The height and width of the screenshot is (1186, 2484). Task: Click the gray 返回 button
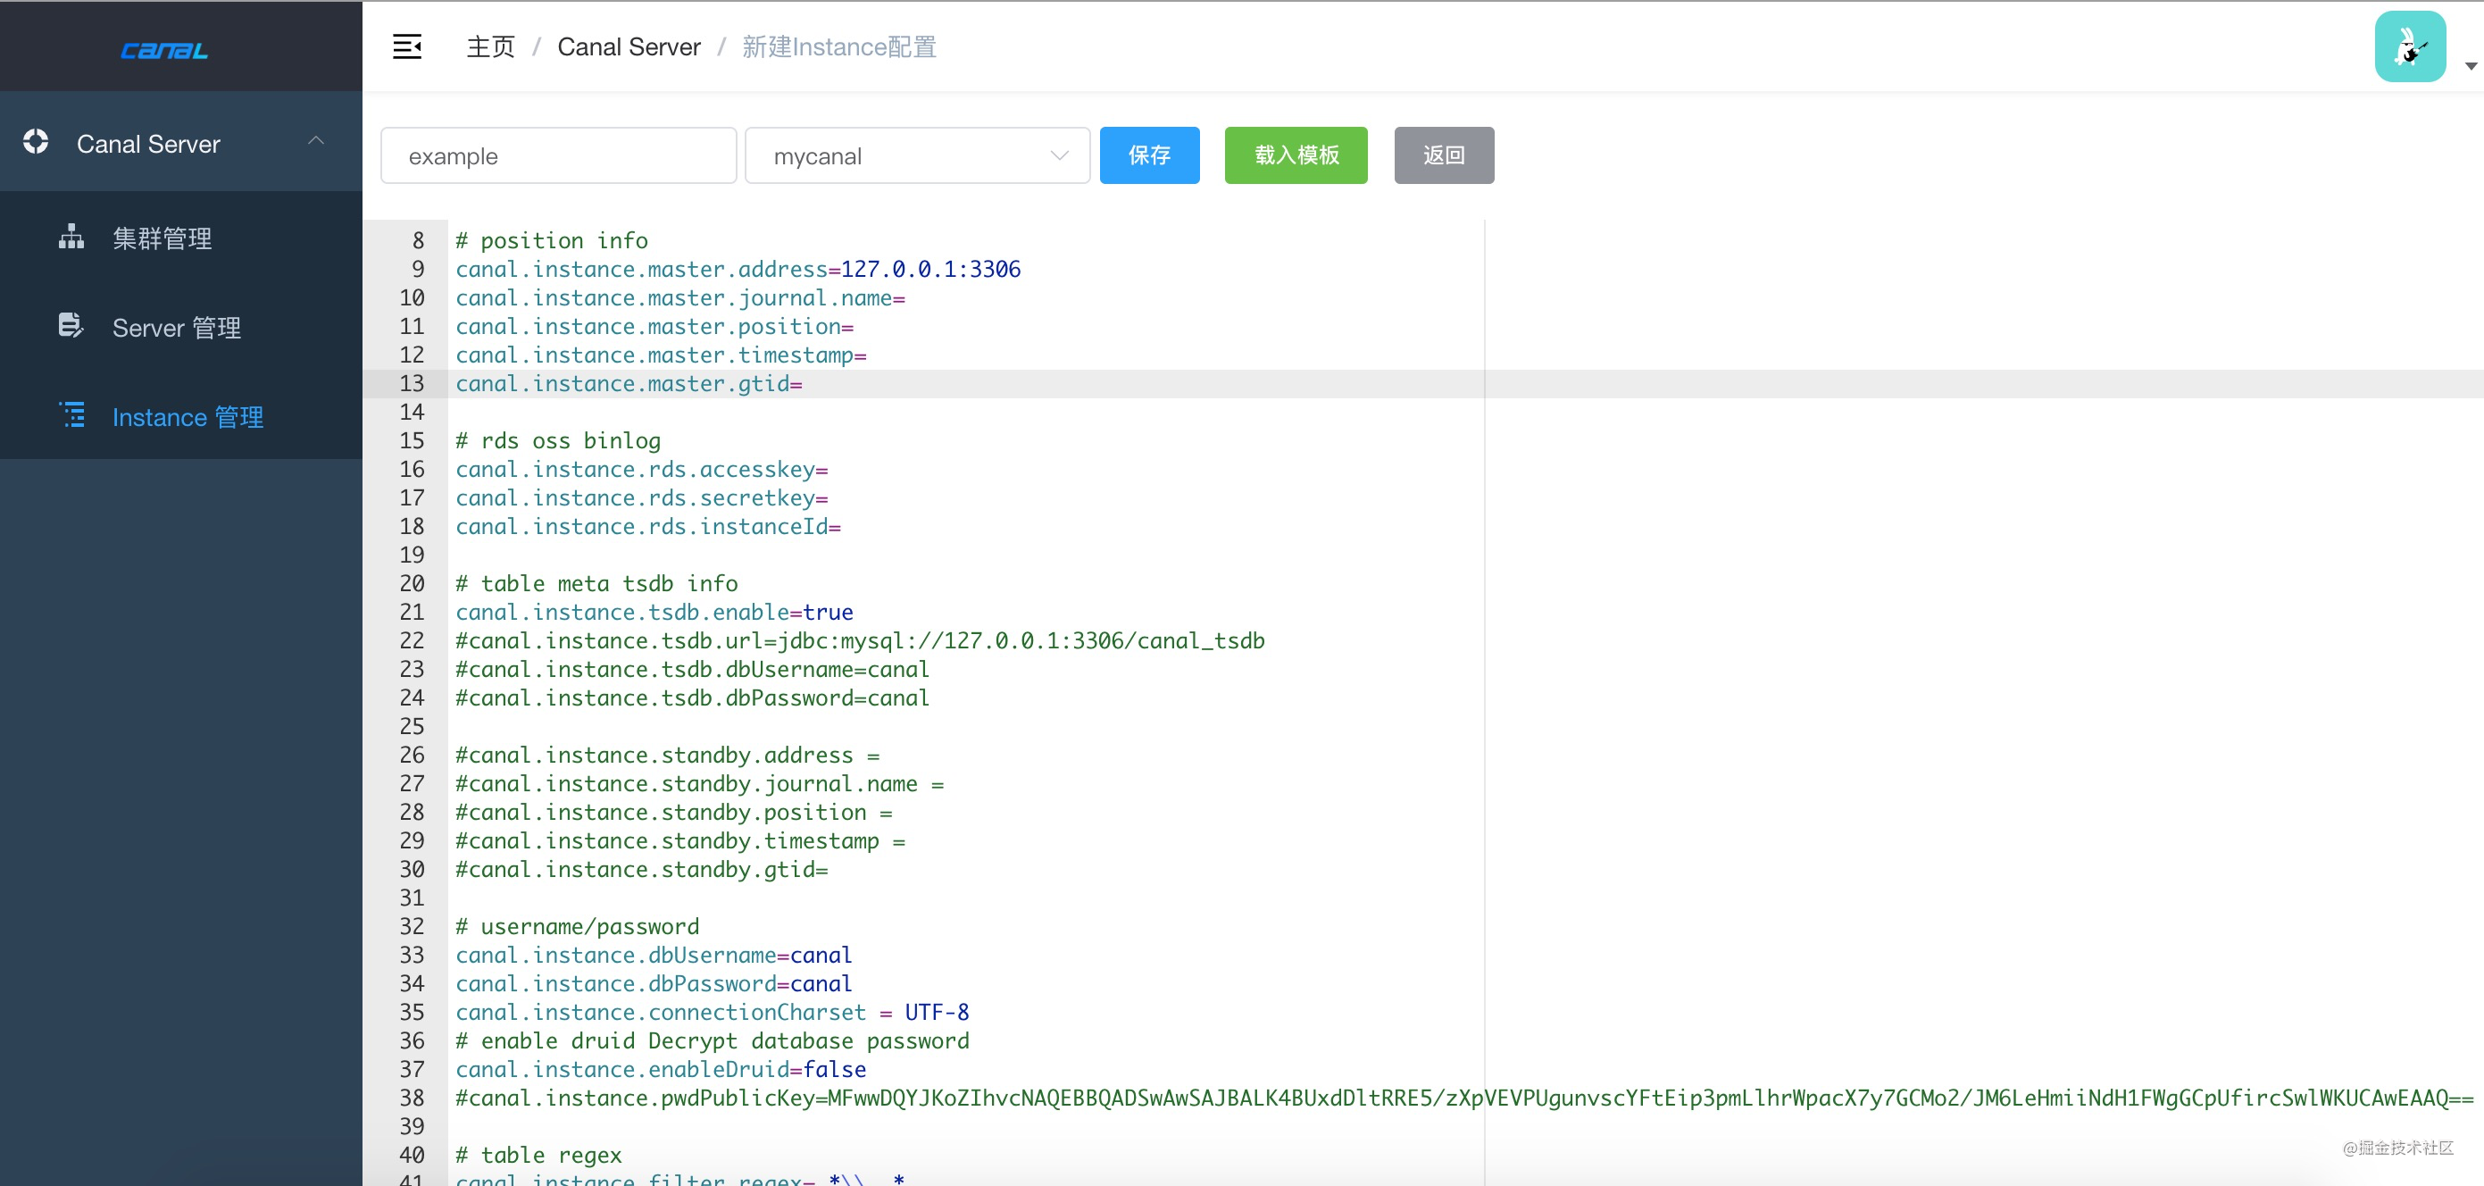click(x=1443, y=155)
